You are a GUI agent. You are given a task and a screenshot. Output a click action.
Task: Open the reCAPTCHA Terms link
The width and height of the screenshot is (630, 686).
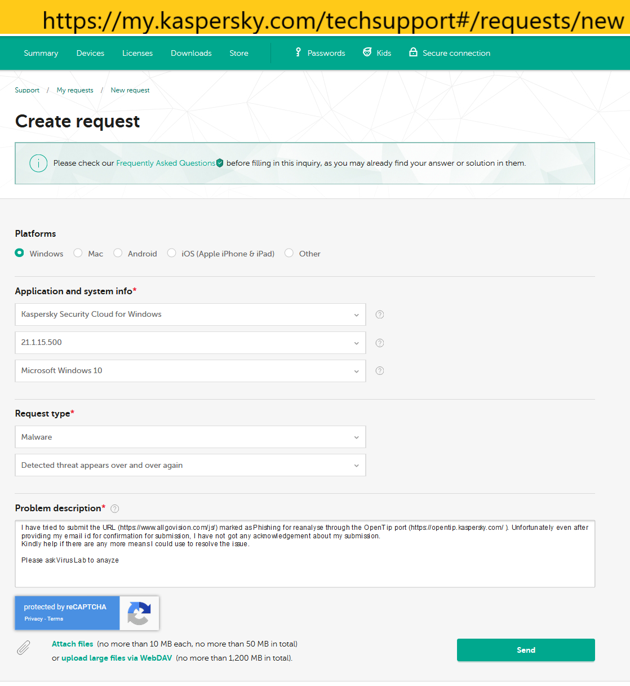[x=55, y=619]
